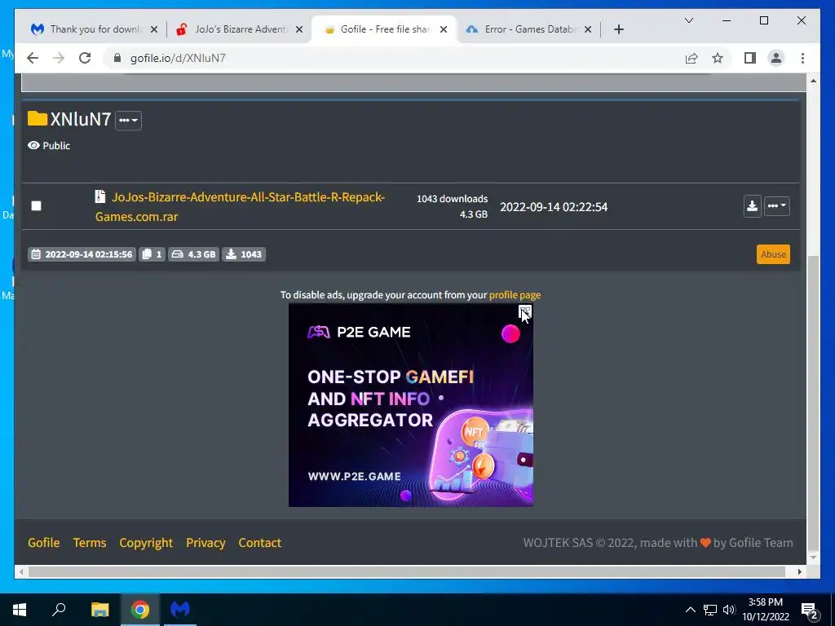This screenshot has height=626, width=835.
Task: Click the scroll up arrow
Action: coord(813,81)
